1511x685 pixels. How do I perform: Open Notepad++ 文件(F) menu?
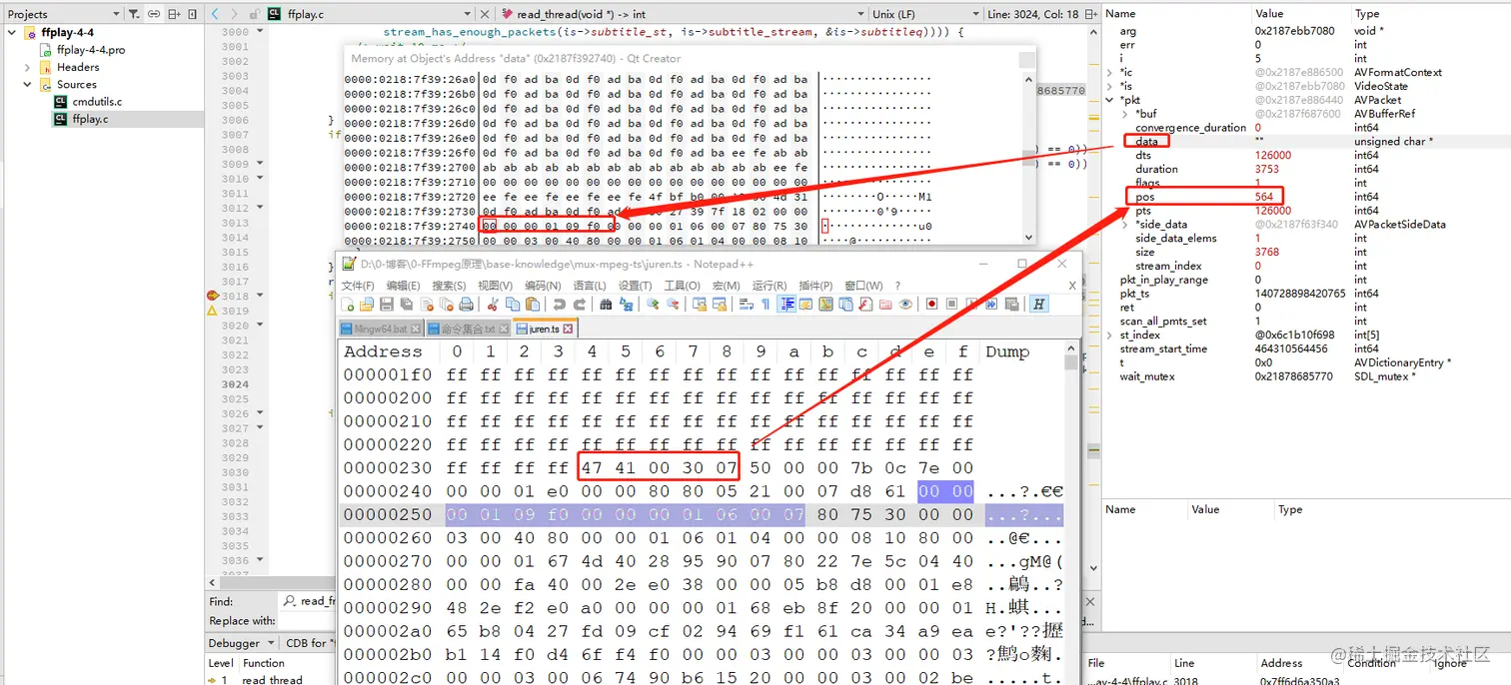358,286
